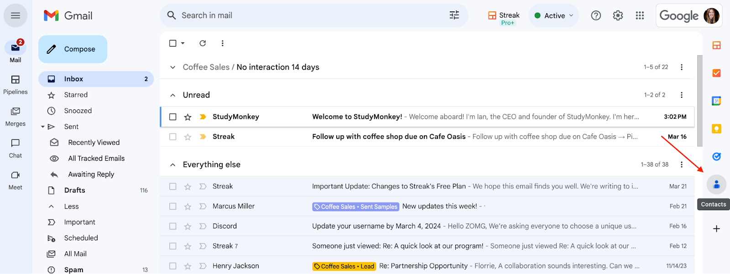Toggle importance marker on StudyMonkey email
The height and width of the screenshot is (274, 730).
click(x=203, y=117)
